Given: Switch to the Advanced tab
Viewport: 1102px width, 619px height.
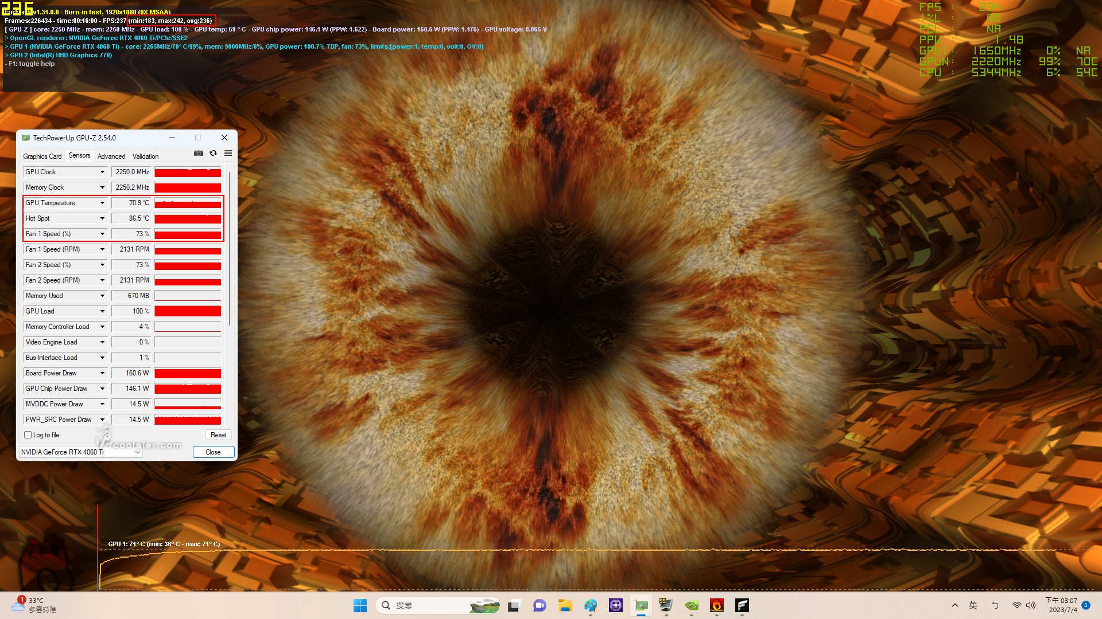Looking at the screenshot, I should (111, 156).
